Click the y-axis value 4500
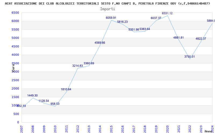Viewport: 215px width, 134px height. (15, 46)
